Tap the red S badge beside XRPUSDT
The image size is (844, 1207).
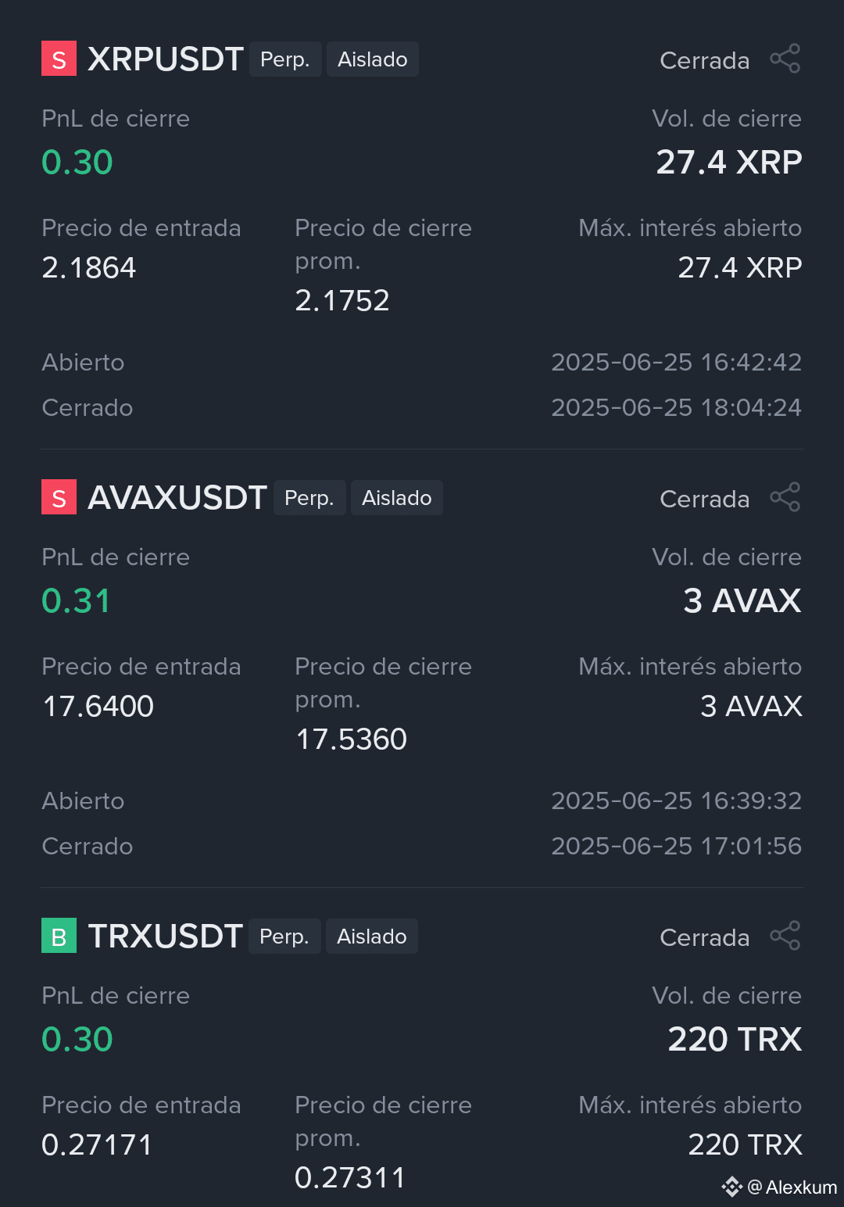pos(59,59)
